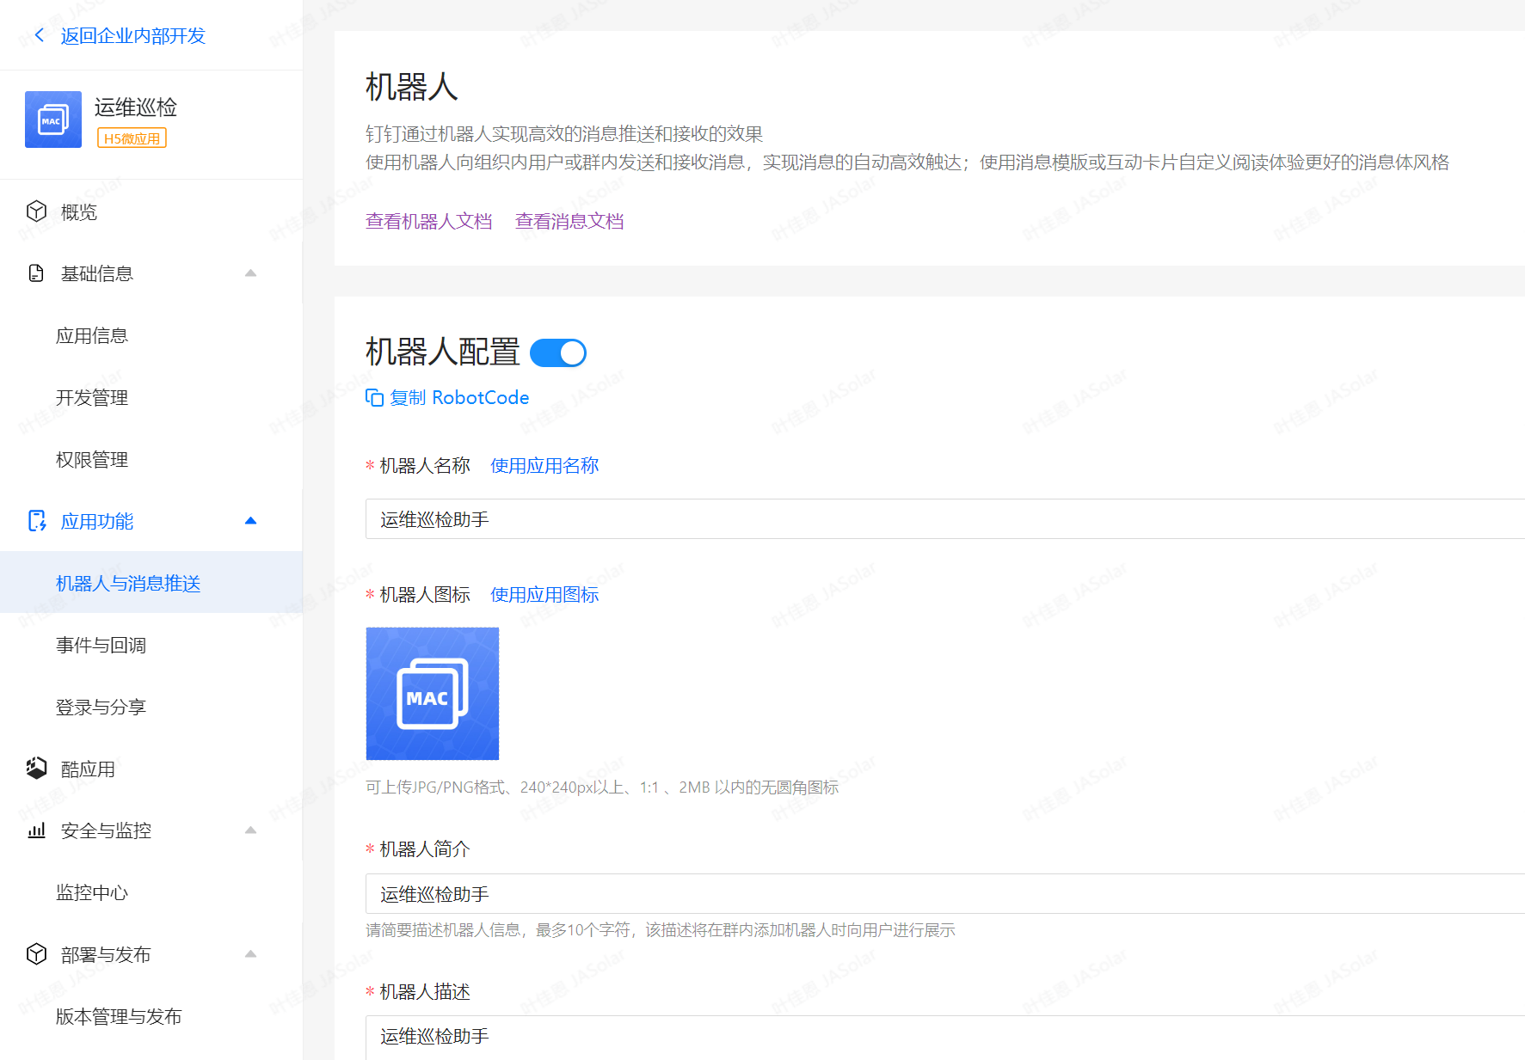Collapse the 基础信息 section arrow

(x=250, y=273)
